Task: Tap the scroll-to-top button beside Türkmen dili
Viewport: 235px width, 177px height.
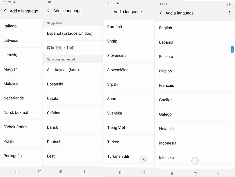Action: (143, 160)
